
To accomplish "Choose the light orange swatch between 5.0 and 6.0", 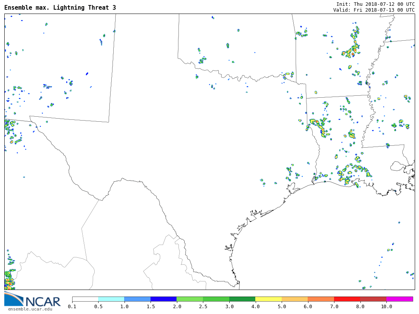I will [x=294, y=299].
